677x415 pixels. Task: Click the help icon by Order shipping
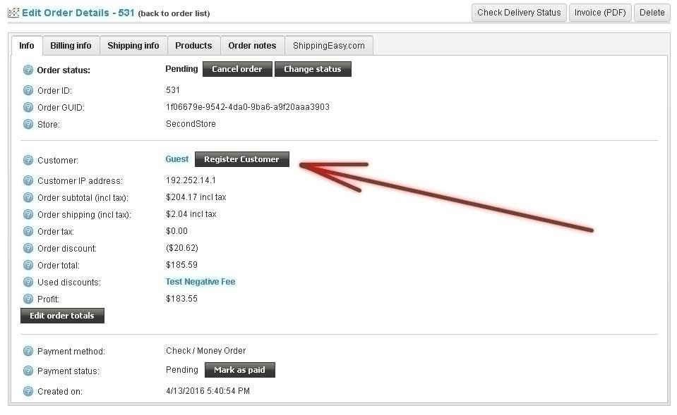click(x=28, y=215)
